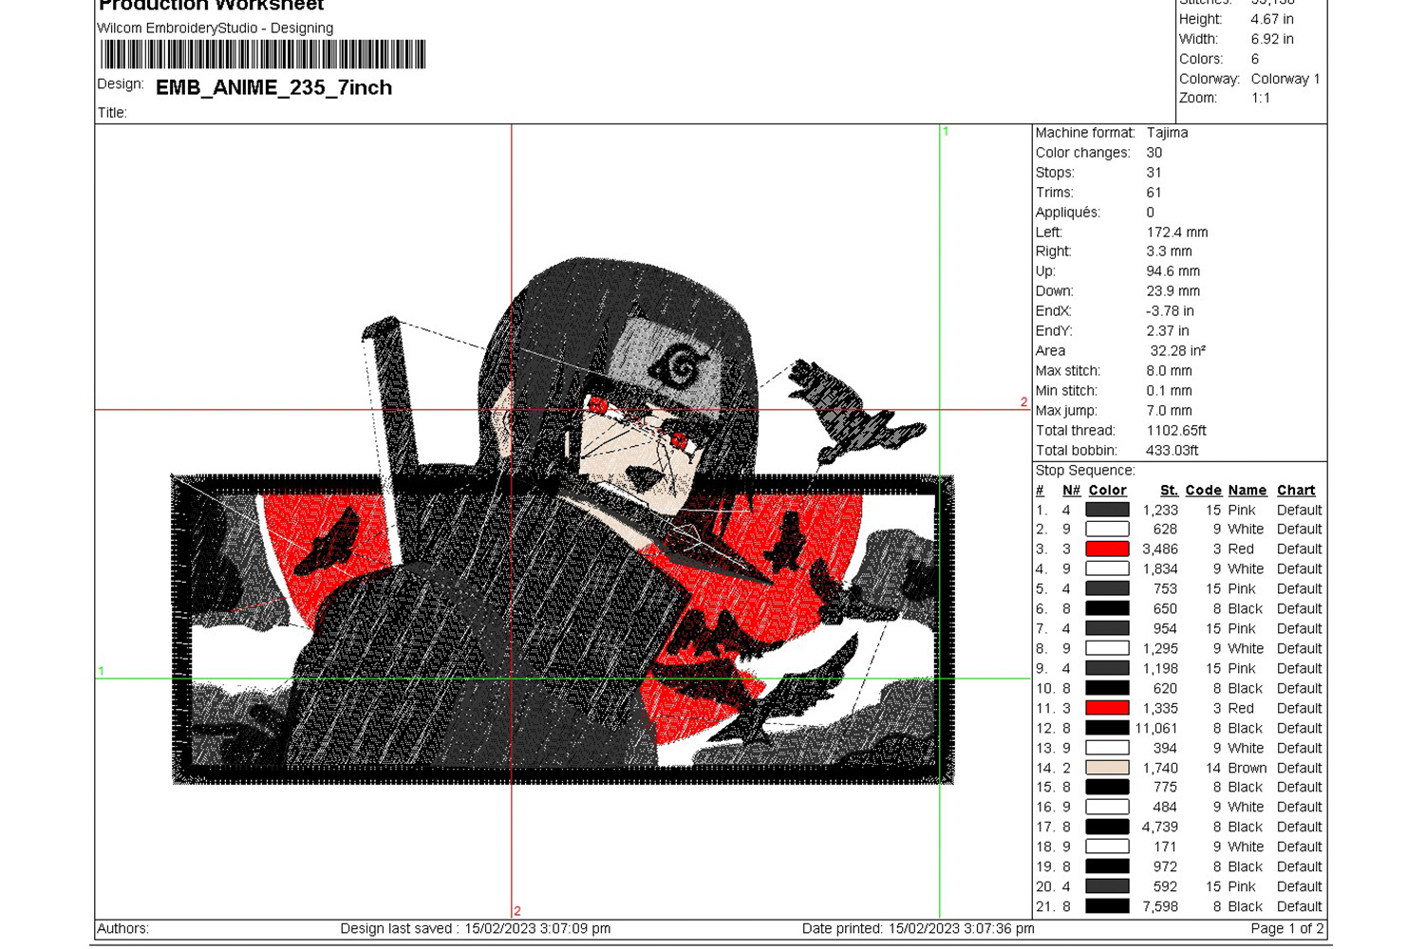
Task: Click the embroidered anime character design preview
Action: [562, 520]
